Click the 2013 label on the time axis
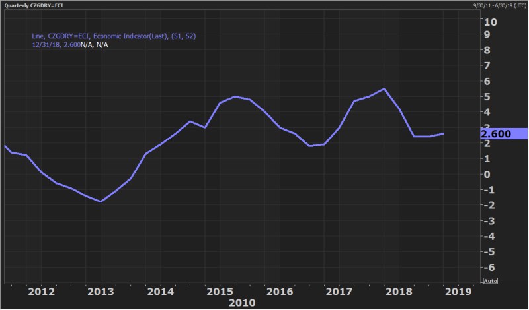The image size is (529, 310). [x=101, y=290]
